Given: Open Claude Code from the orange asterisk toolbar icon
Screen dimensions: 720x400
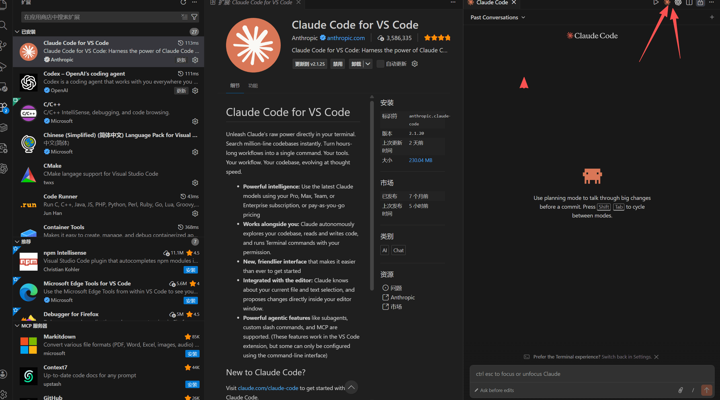Looking at the screenshot, I should [667, 3].
